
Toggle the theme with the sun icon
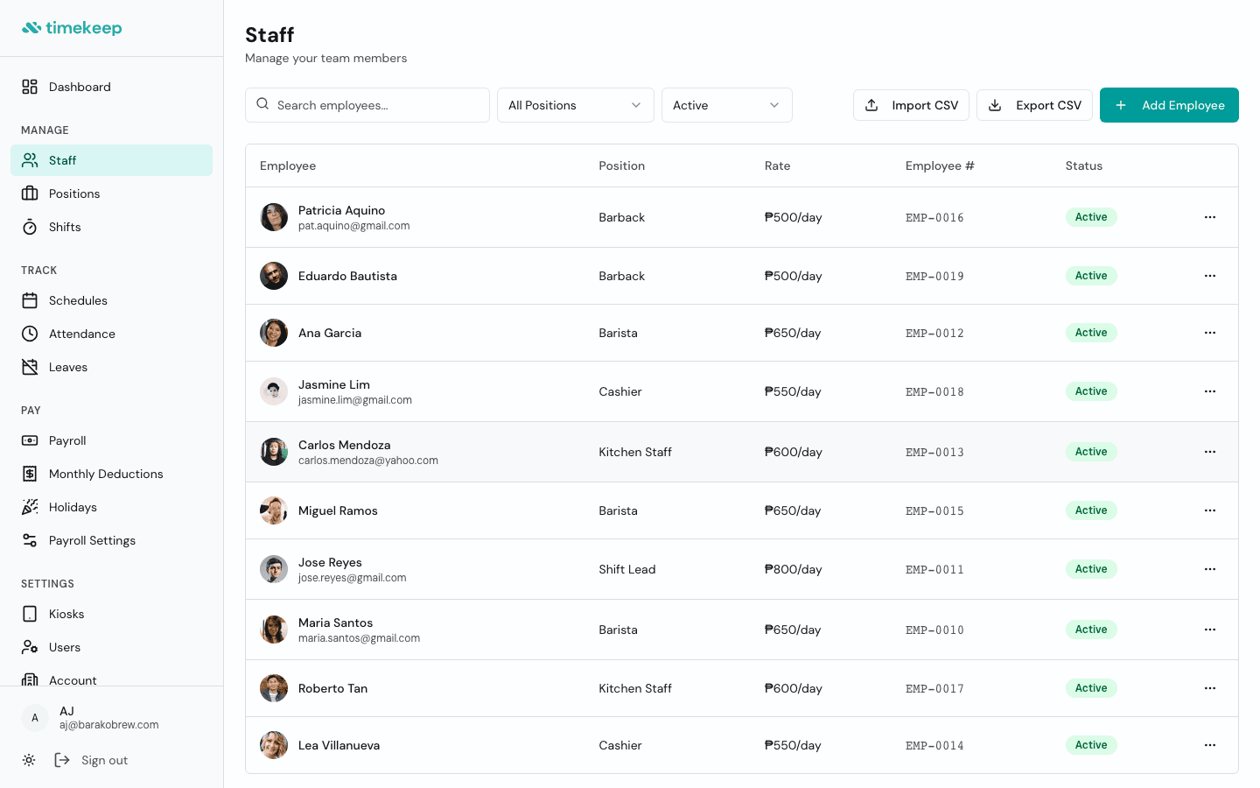pos(29,760)
